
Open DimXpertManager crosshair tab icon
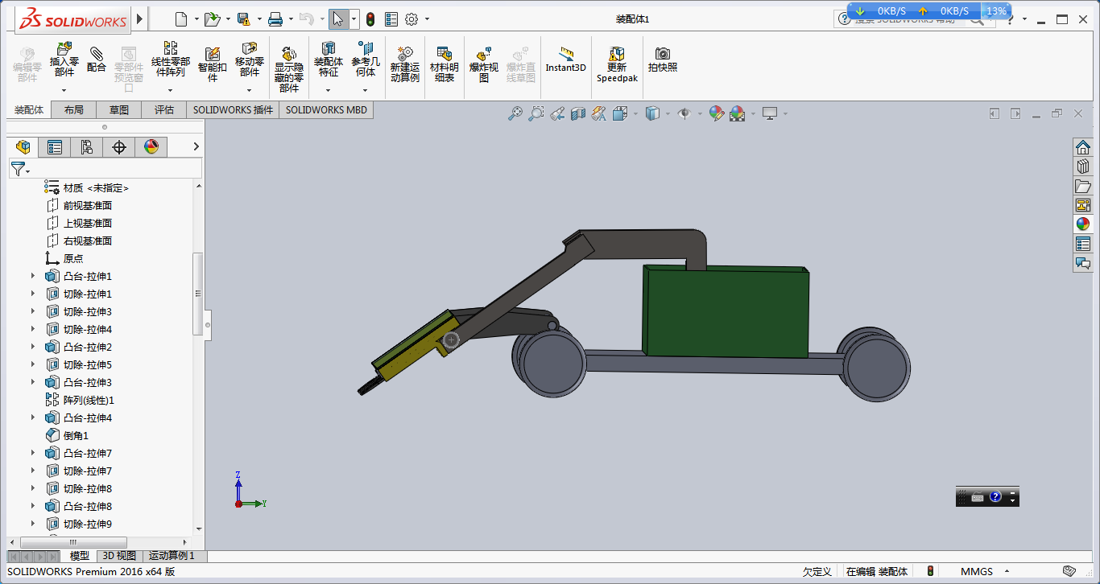point(119,146)
